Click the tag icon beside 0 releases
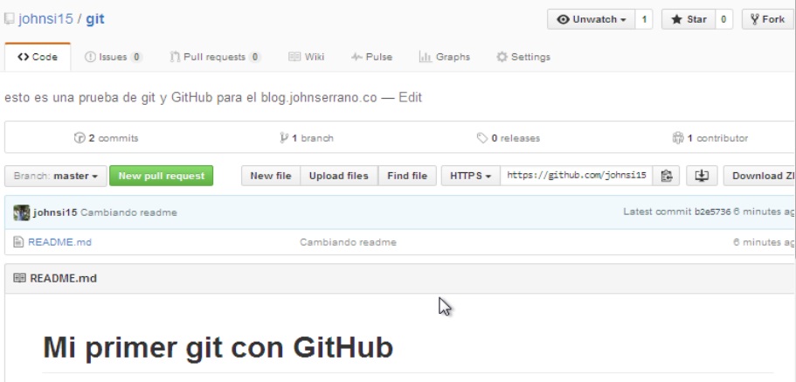The width and height of the screenshot is (796, 382). (x=482, y=138)
